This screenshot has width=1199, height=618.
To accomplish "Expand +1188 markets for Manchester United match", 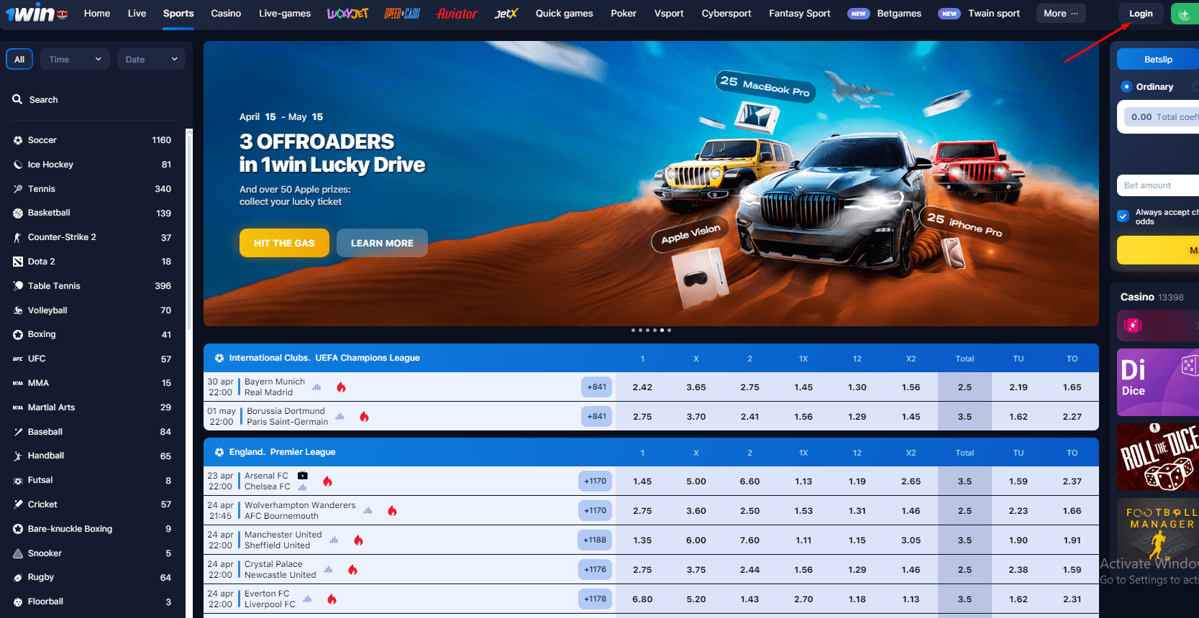I will point(596,540).
